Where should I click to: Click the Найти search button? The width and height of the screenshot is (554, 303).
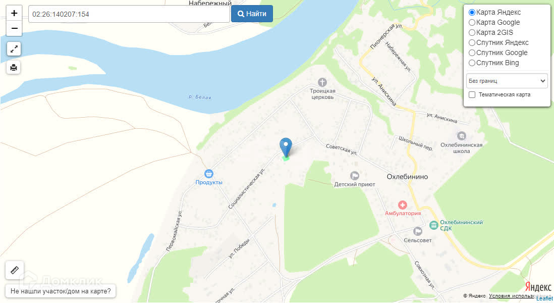pyautogui.click(x=252, y=14)
